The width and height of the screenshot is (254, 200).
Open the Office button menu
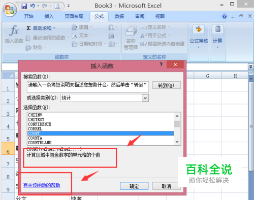10,10
